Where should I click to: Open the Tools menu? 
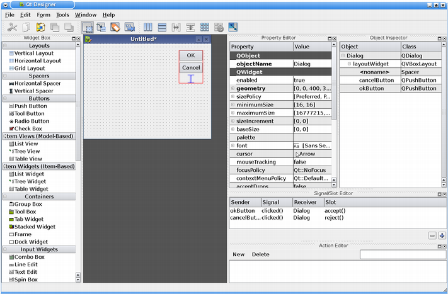[62, 14]
